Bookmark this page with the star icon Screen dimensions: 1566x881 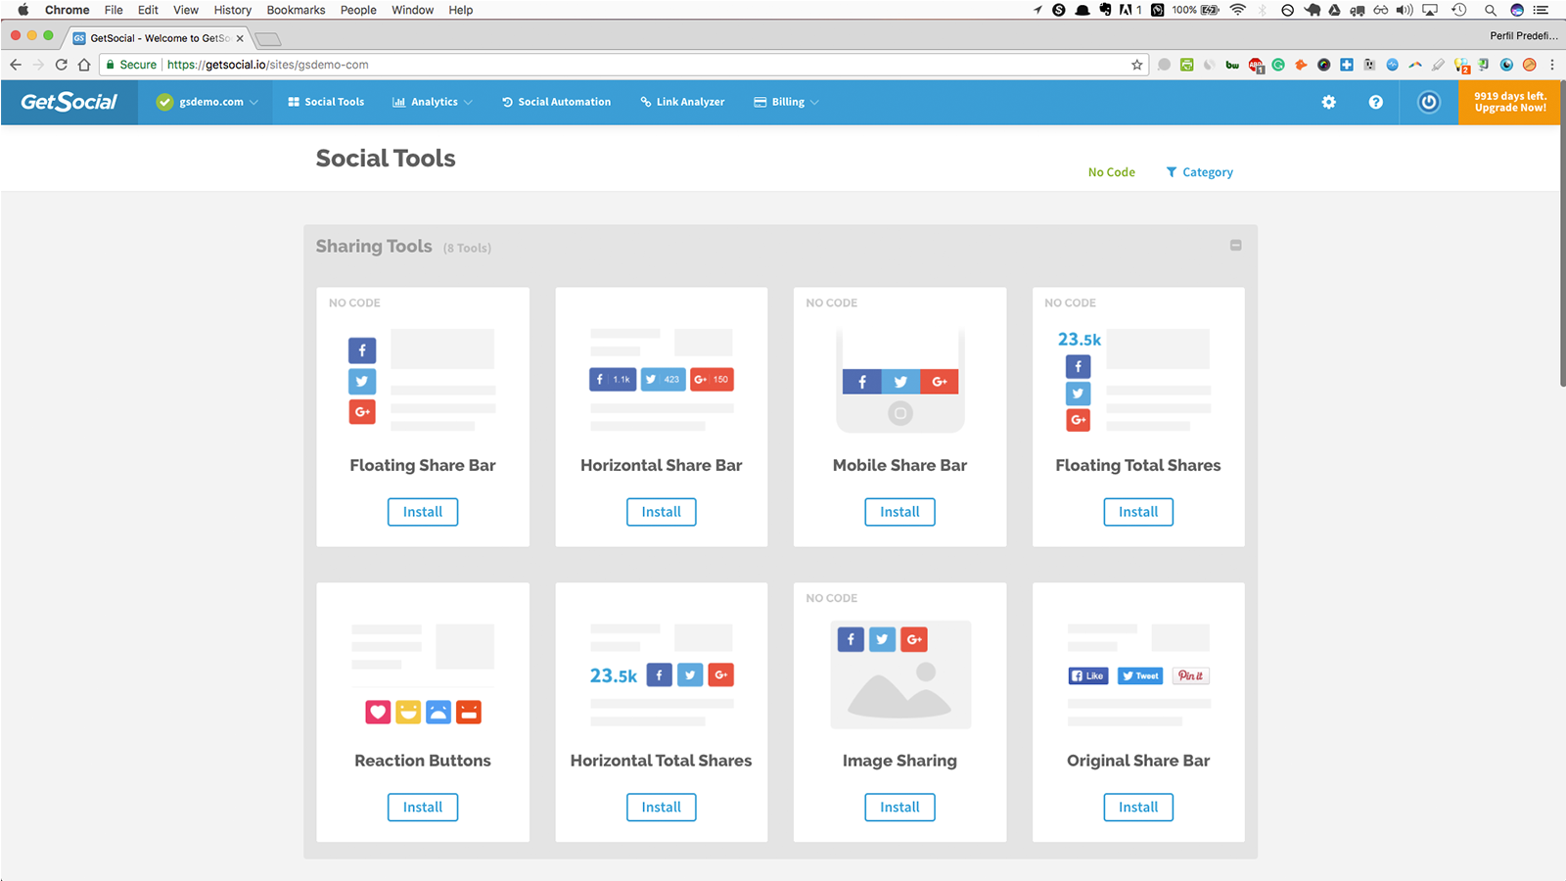[1136, 65]
